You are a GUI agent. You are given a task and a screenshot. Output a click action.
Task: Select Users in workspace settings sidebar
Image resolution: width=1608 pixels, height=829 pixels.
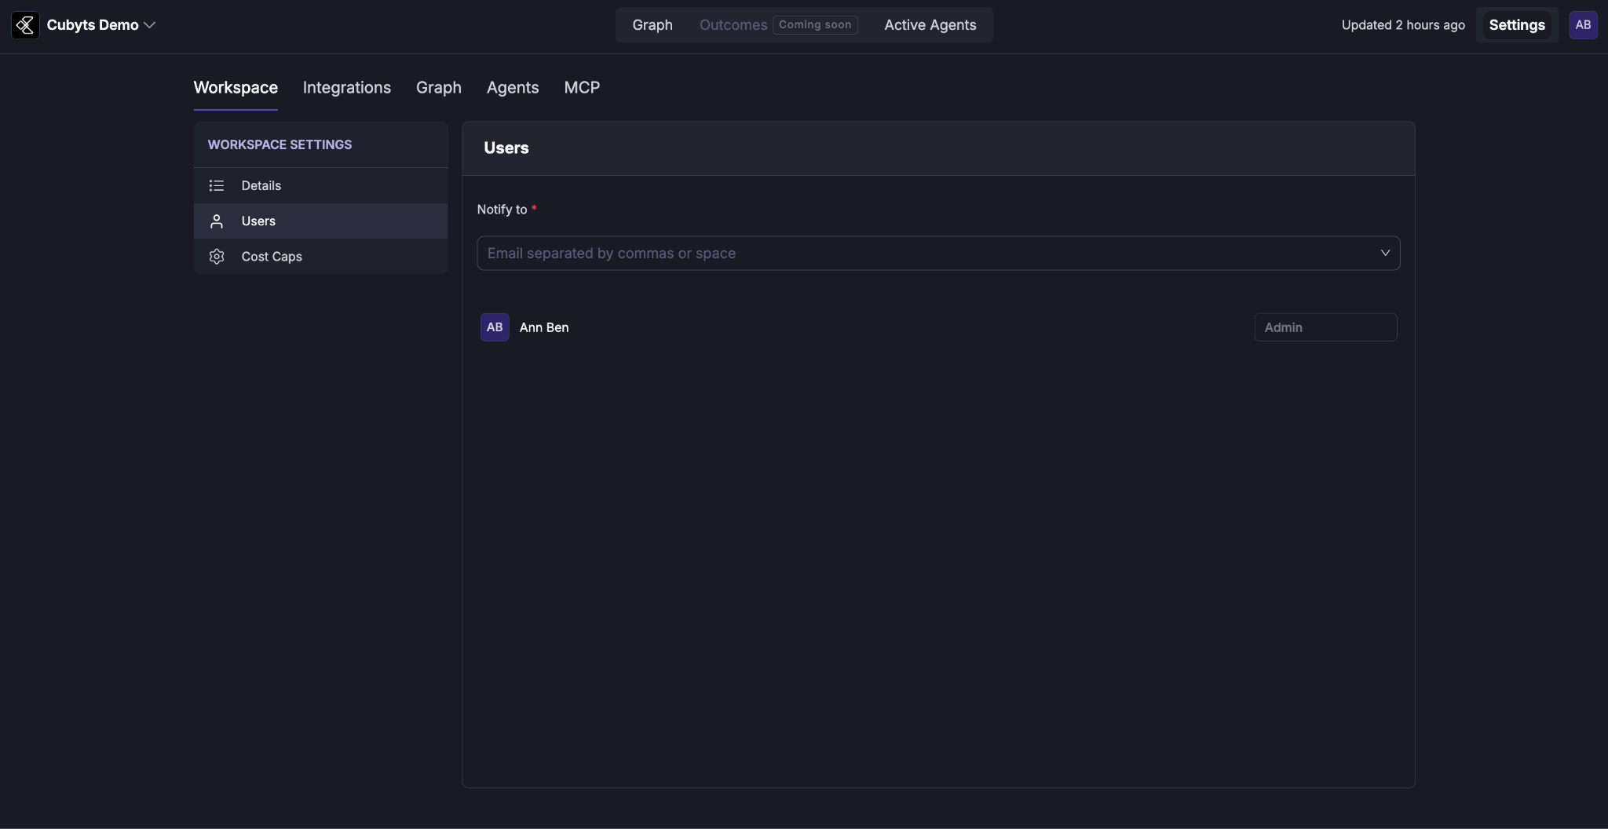click(321, 221)
